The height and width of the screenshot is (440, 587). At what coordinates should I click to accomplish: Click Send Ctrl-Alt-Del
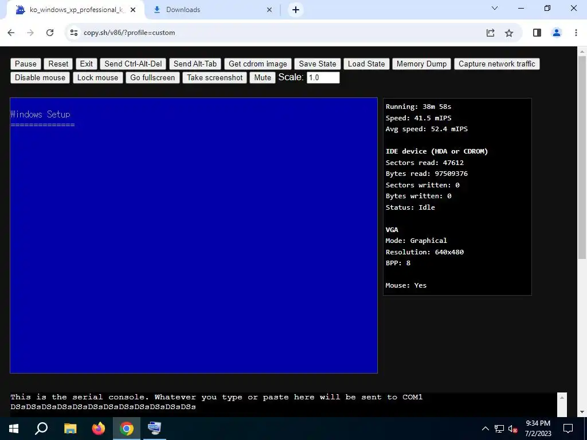[x=133, y=64]
